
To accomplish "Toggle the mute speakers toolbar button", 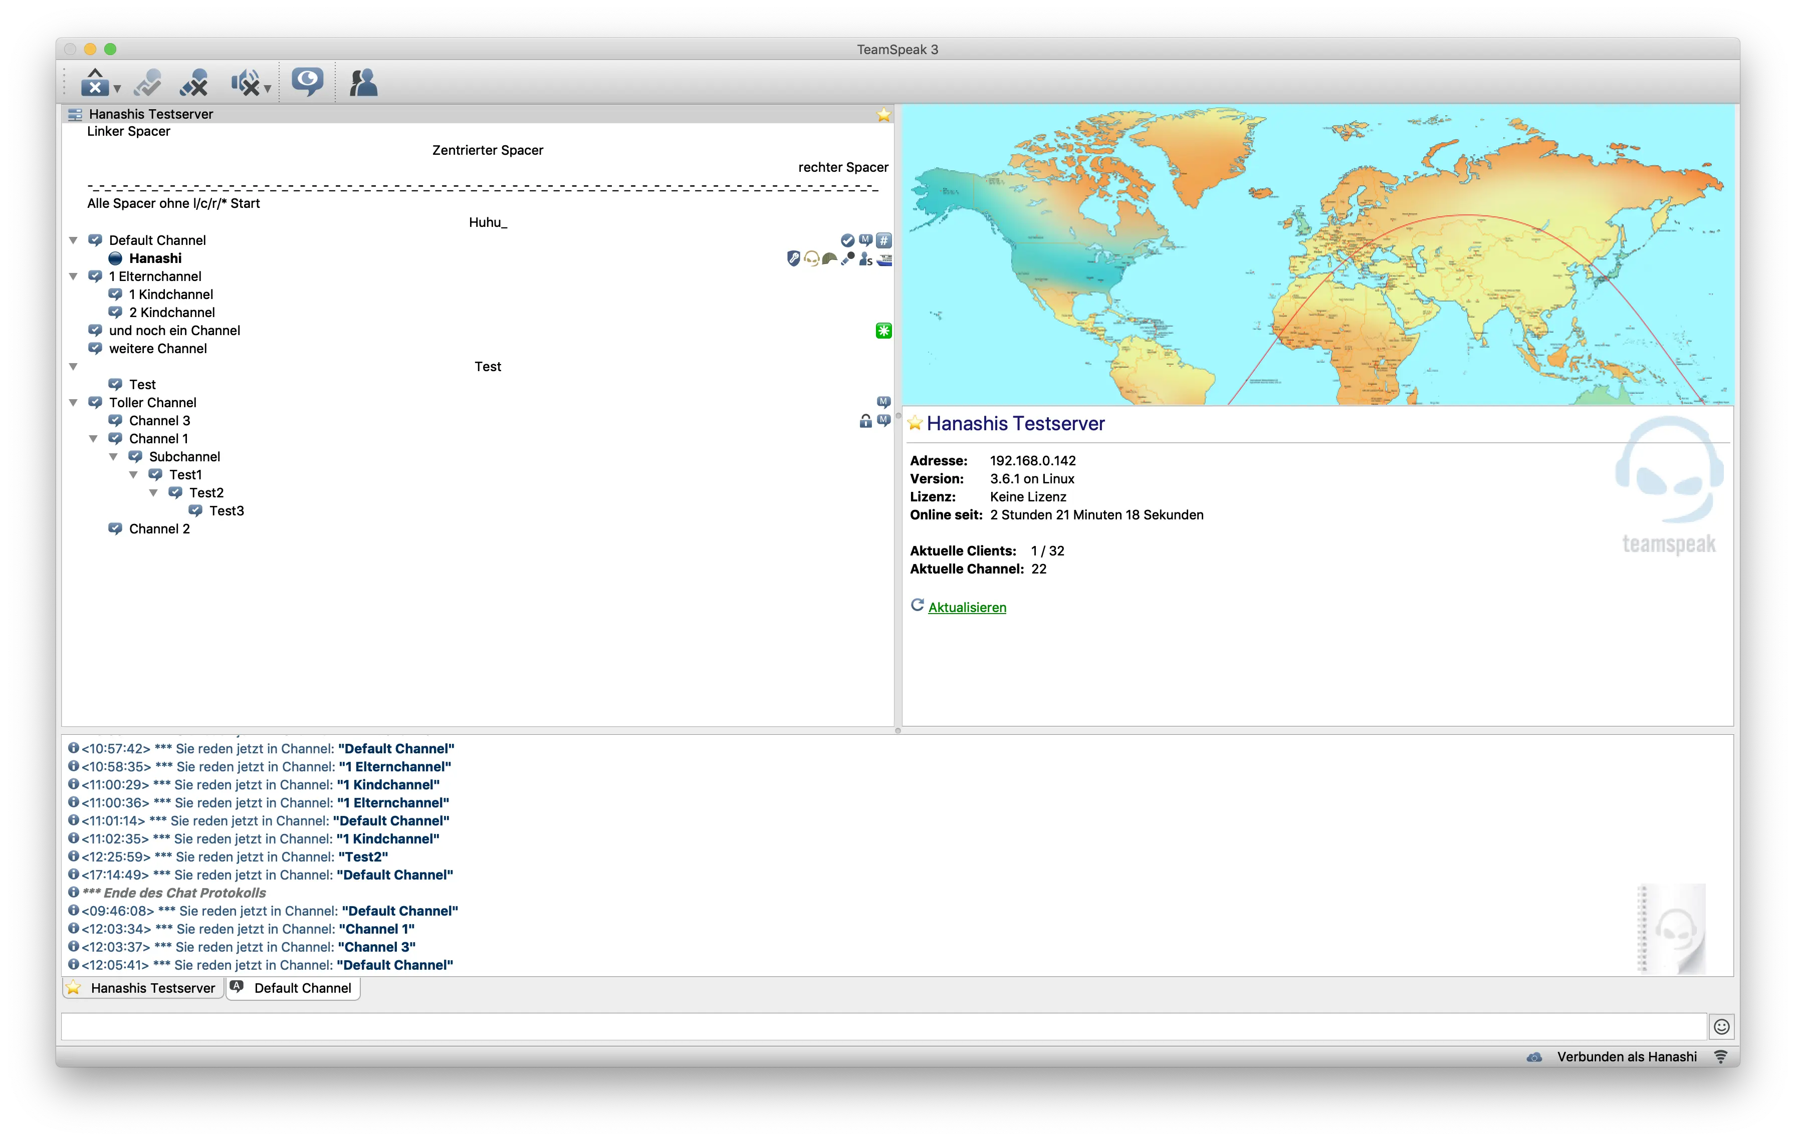I will (245, 82).
